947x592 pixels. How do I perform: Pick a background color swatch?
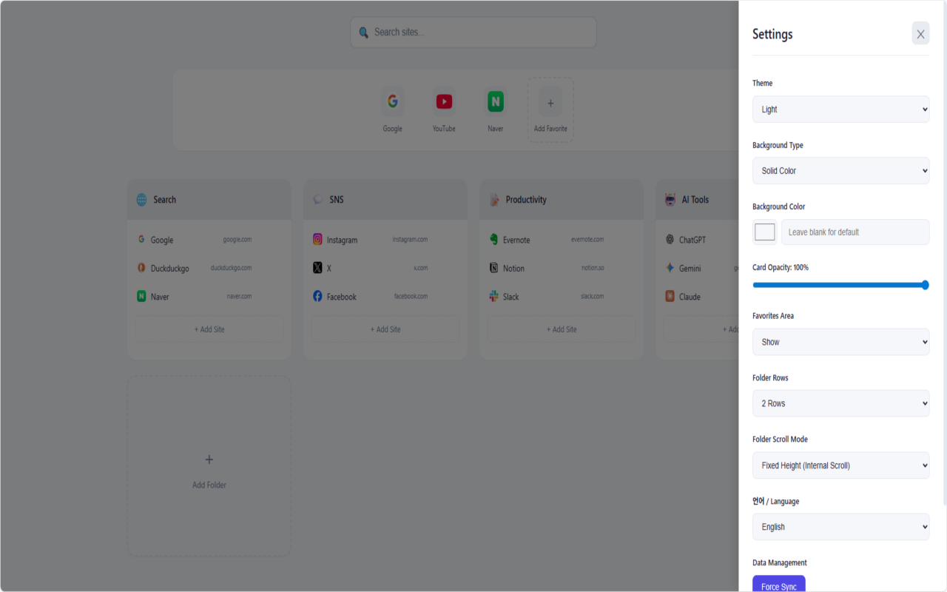765,232
